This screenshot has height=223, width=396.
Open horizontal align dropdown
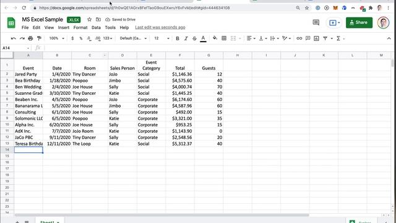(251, 38)
